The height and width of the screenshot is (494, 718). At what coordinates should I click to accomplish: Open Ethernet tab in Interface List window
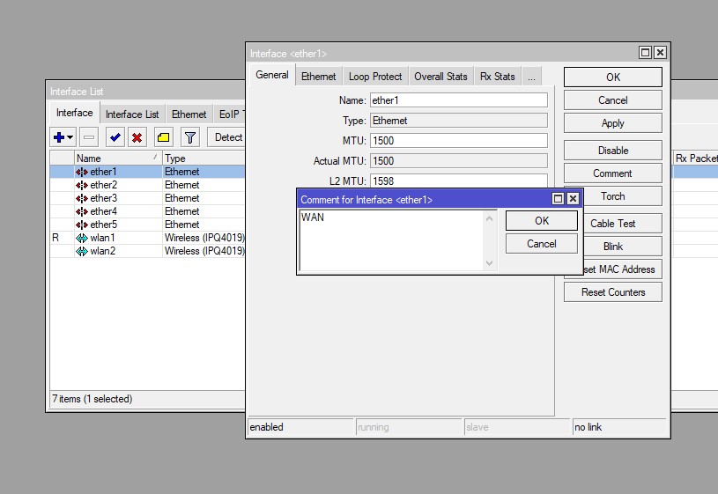click(x=189, y=114)
